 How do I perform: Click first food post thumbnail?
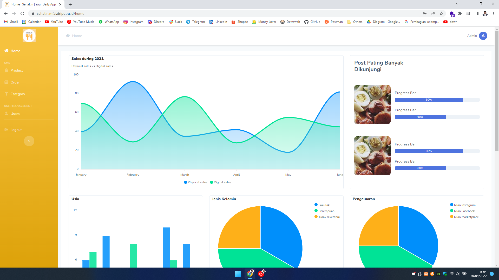[372, 104]
